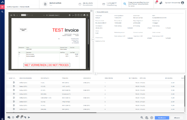Go to previous PDF page
The height and width of the screenshot is (120, 187).
[20, 15]
